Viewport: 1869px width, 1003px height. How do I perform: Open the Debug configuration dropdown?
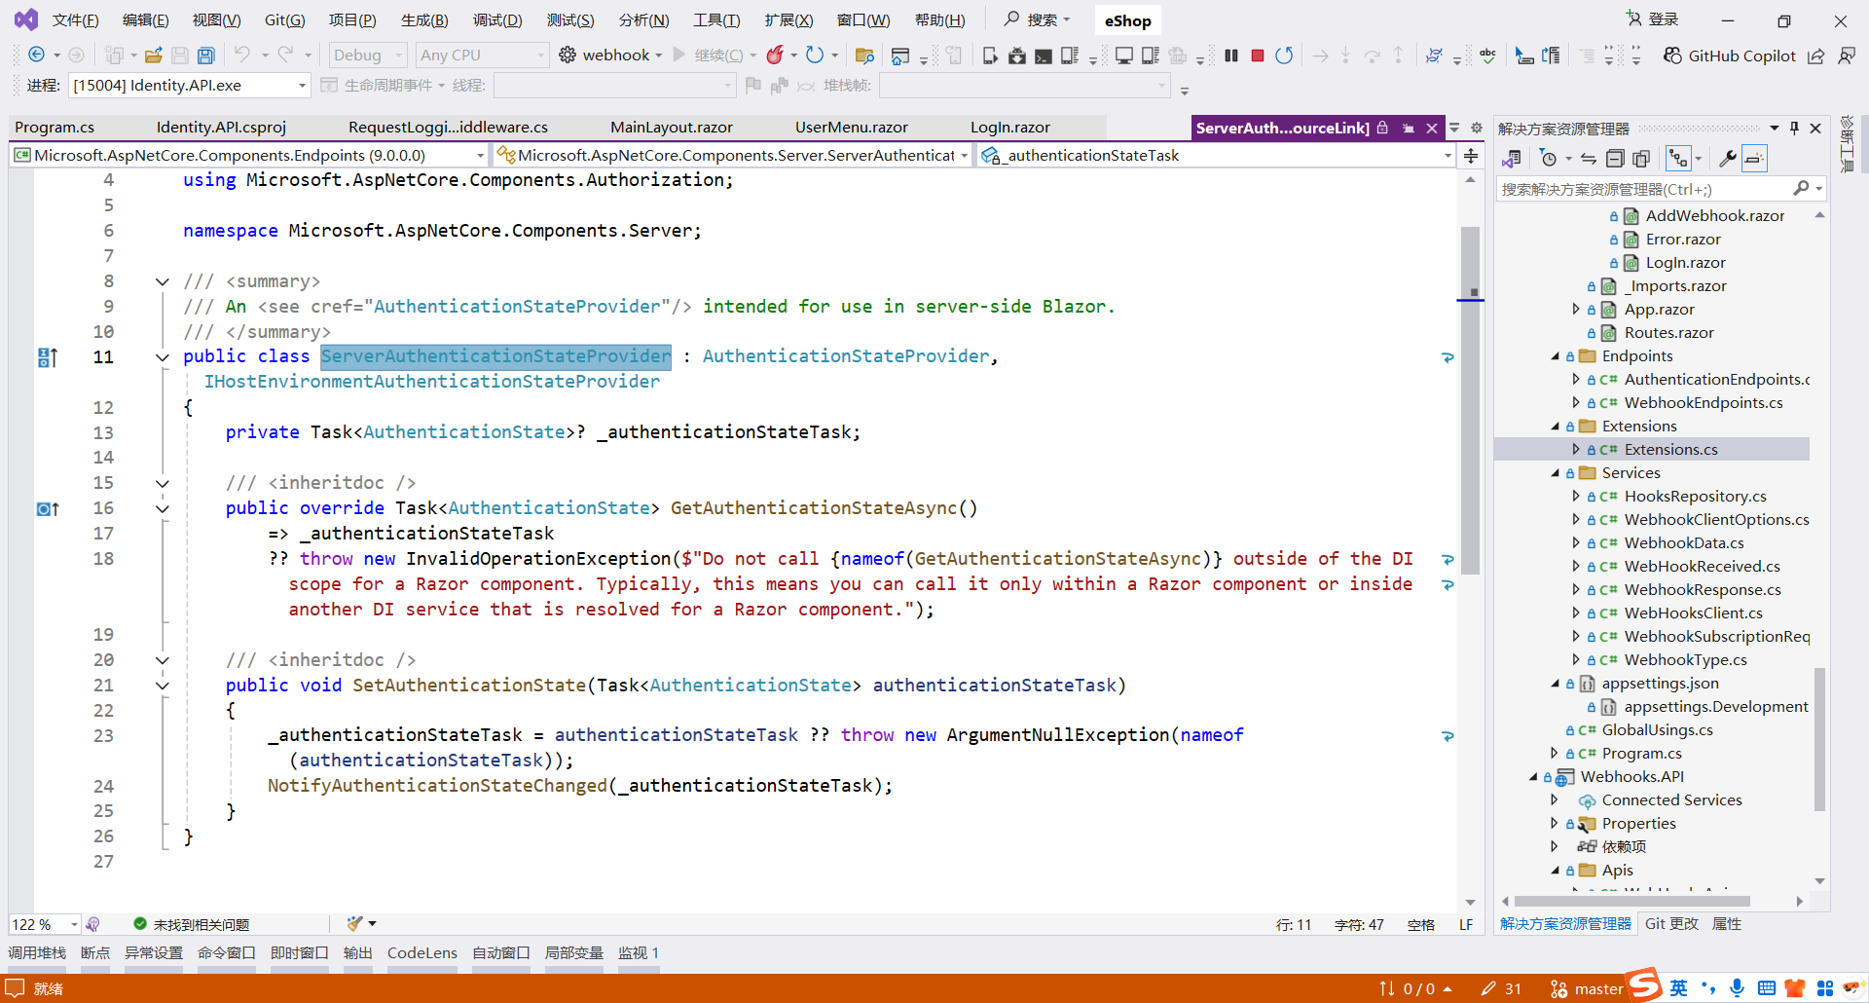(x=367, y=56)
